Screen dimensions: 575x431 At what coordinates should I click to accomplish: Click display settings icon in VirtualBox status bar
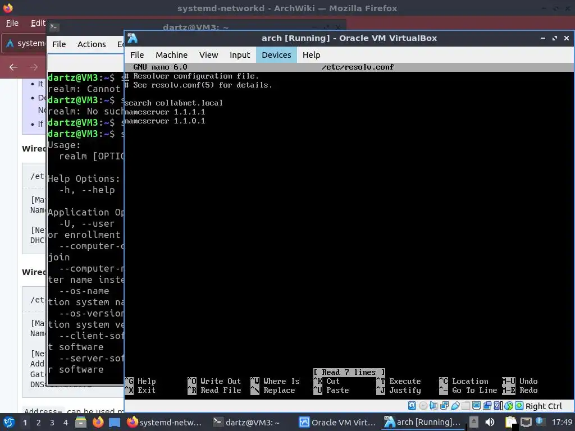(x=476, y=406)
